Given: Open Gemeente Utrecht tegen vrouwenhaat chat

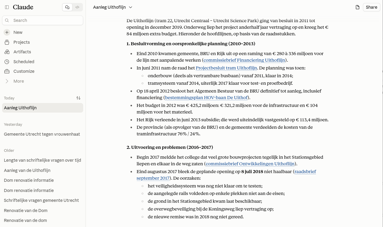Looking at the screenshot, I should (42, 134).
